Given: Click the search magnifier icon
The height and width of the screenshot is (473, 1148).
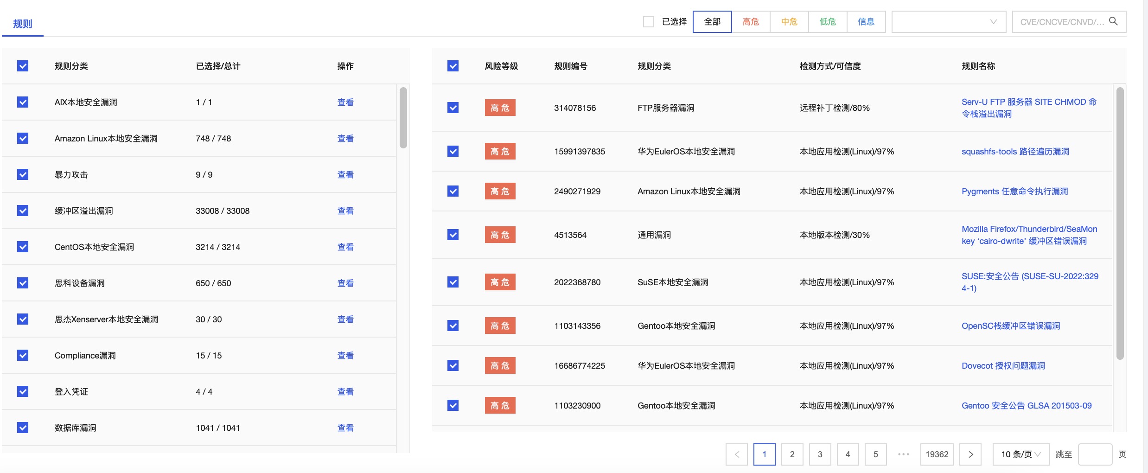Looking at the screenshot, I should [x=1113, y=21].
